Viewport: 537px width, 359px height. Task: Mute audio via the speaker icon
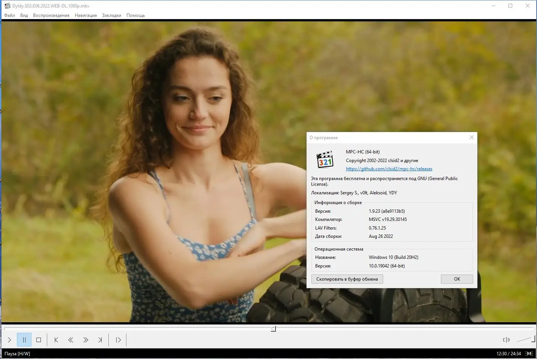(x=505, y=339)
